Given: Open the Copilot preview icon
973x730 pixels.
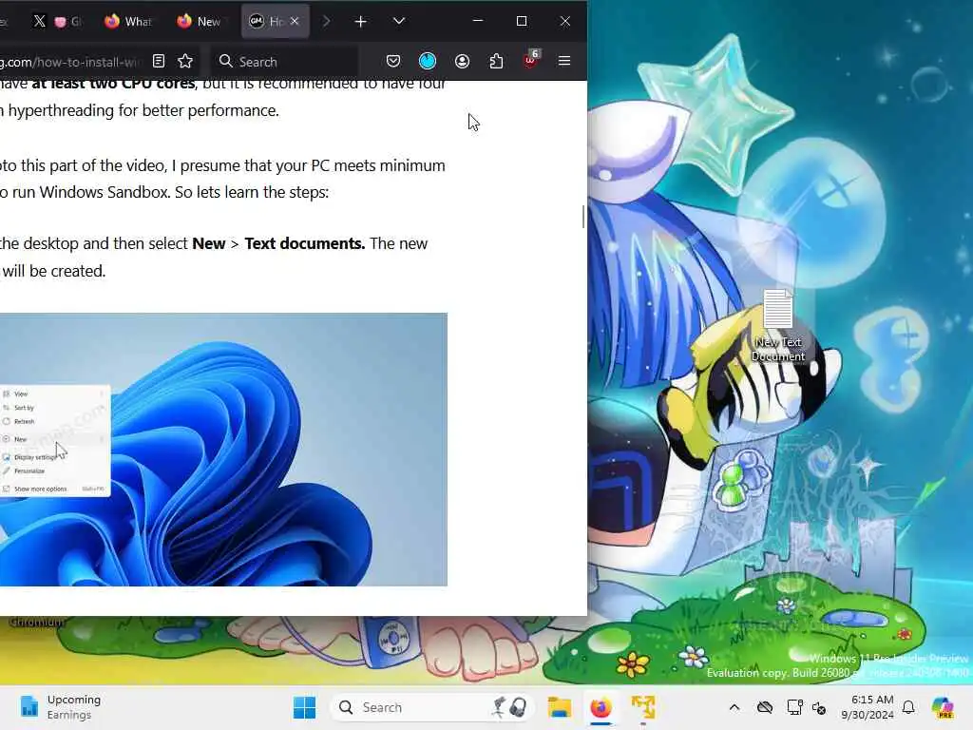Looking at the screenshot, I should pos(943,707).
